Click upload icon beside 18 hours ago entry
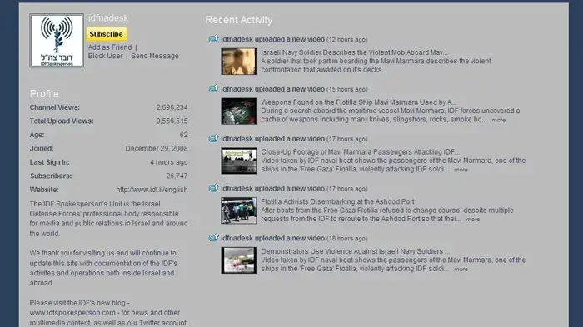 pos(213,238)
